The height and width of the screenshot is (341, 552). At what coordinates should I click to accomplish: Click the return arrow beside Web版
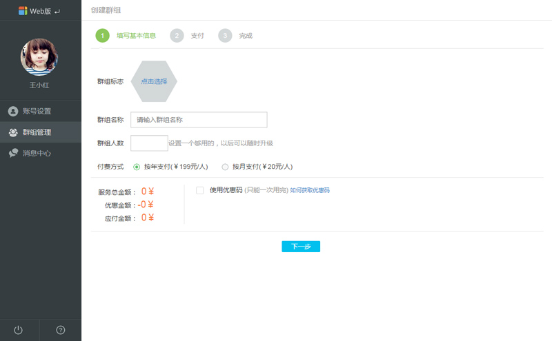(57, 11)
